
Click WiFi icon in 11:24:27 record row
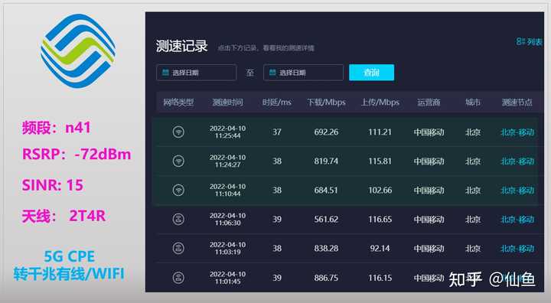point(178,161)
